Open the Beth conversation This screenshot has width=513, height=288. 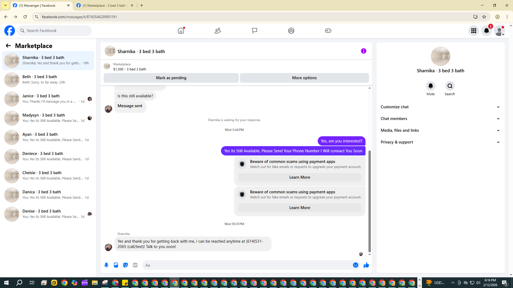click(48, 80)
